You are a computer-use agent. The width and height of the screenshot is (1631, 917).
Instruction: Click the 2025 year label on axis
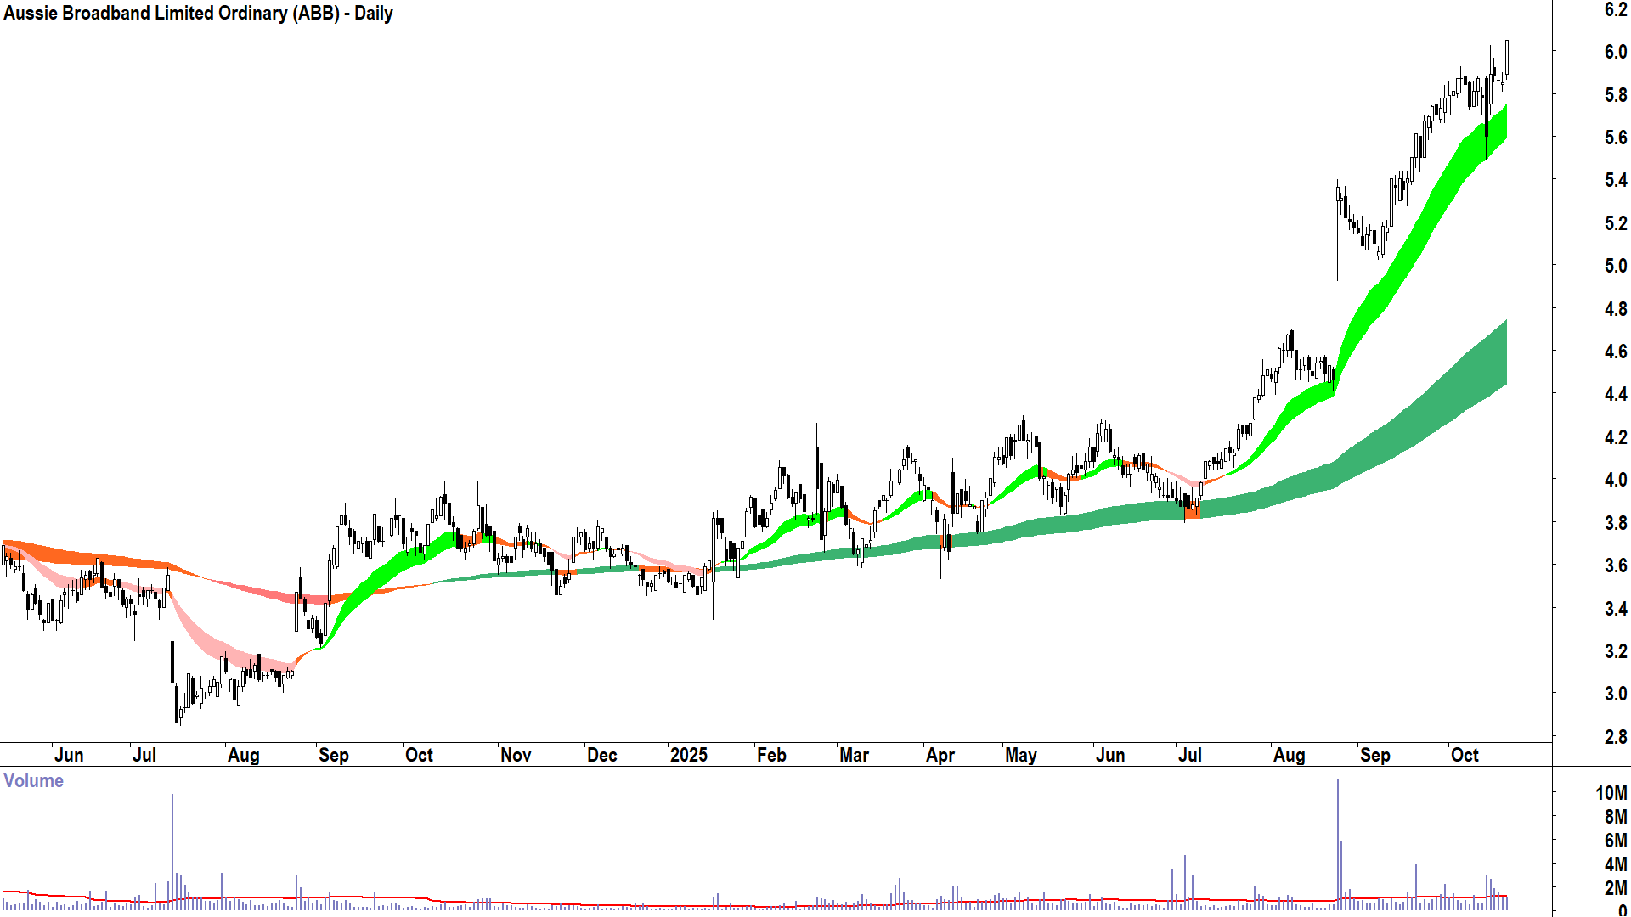tap(688, 755)
